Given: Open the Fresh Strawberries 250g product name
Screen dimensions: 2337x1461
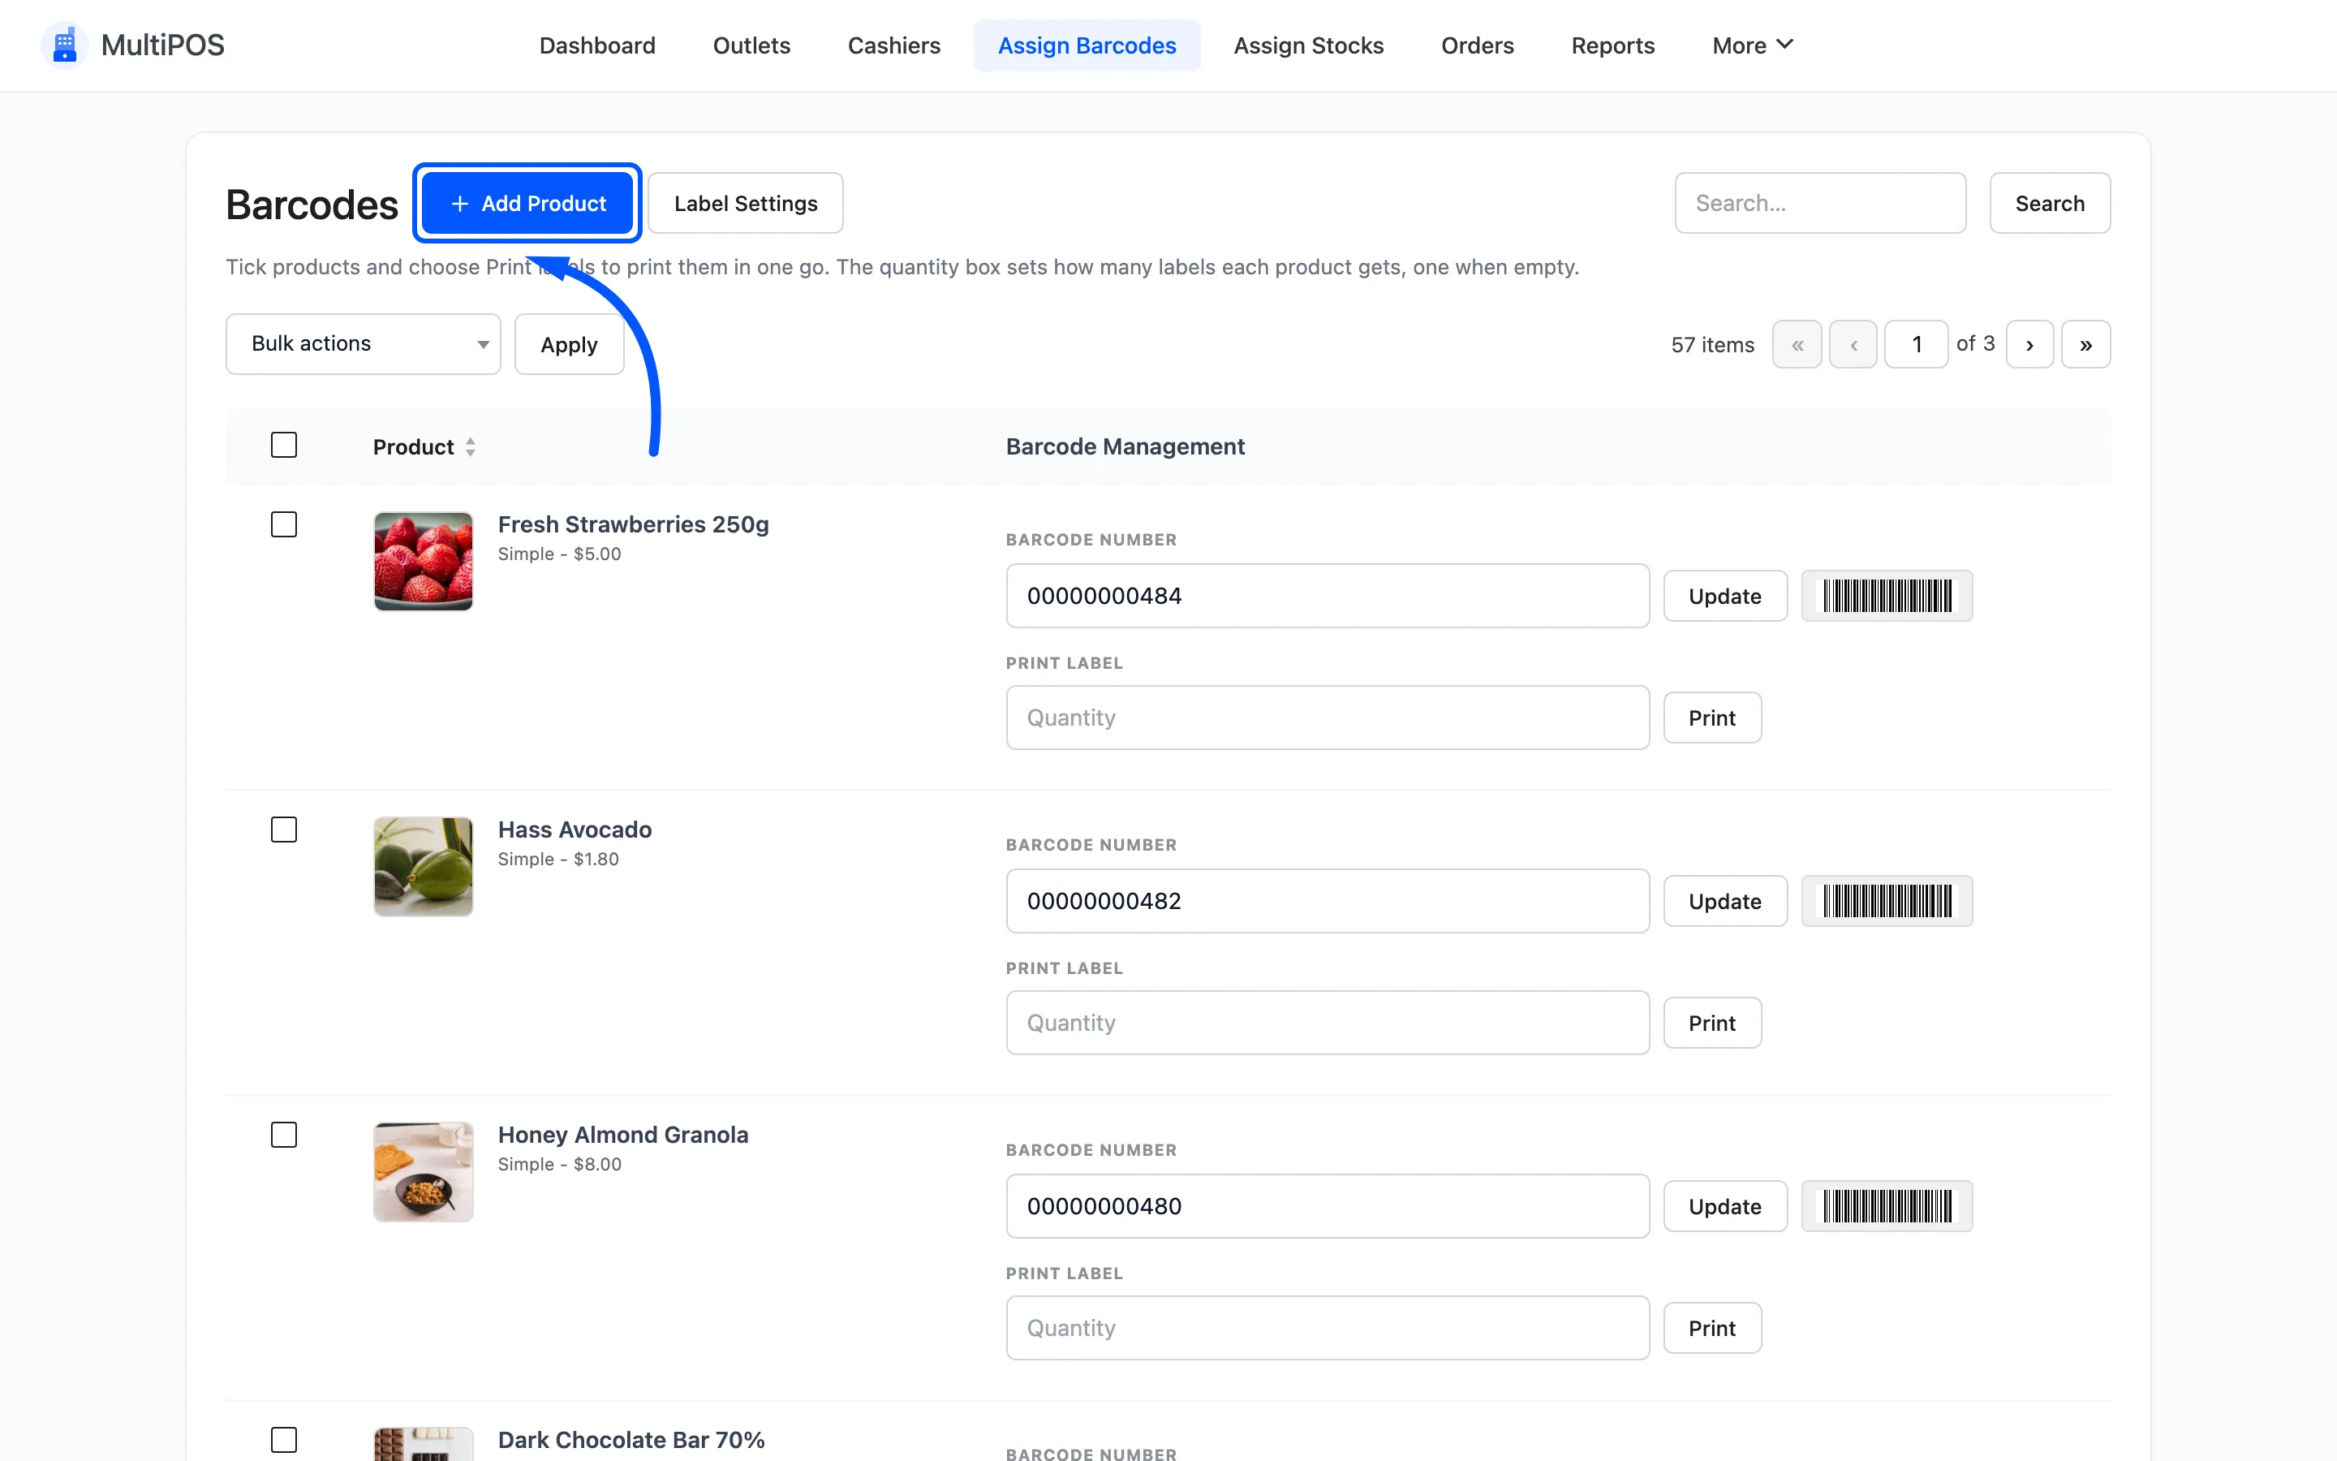Looking at the screenshot, I should (x=634, y=524).
